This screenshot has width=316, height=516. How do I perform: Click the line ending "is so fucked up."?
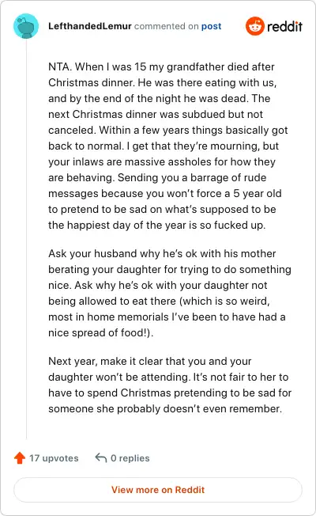[156, 225]
